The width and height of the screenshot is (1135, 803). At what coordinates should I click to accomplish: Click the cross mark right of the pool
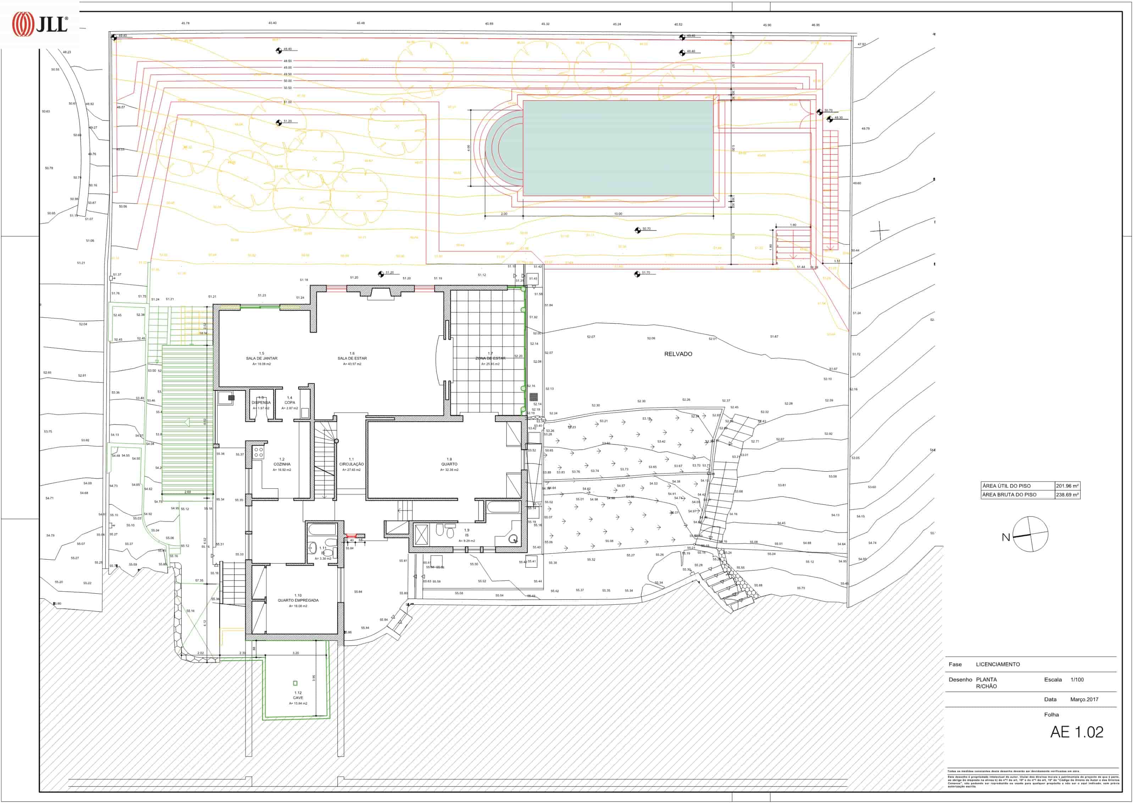879,231
